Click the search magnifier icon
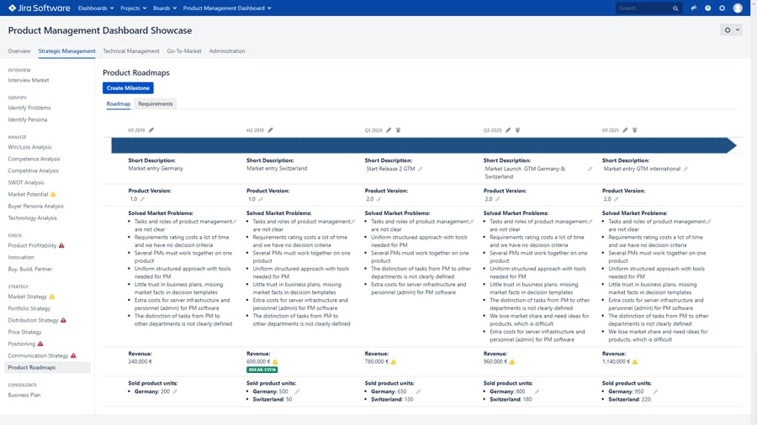Viewport: 757px width, 425px height. (x=675, y=8)
